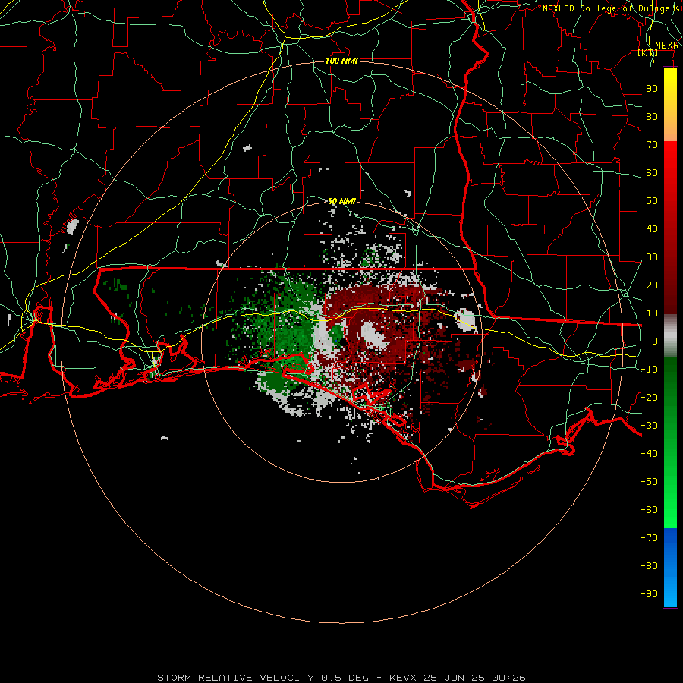Click the "-10" value on velocity scale
Image resolution: width=683 pixels, height=683 pixels.
[x=649, y=370]
